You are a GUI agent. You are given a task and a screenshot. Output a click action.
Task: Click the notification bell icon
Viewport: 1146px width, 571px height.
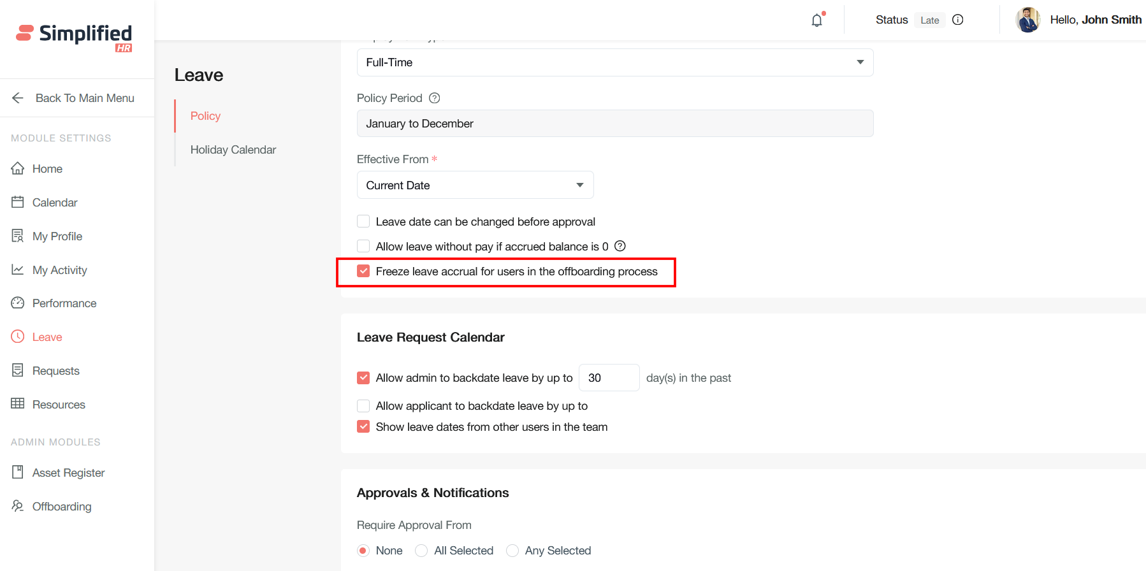tap(816, 20)
